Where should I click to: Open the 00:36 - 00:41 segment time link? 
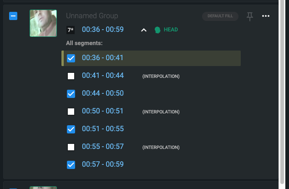(x=102, y=58)
